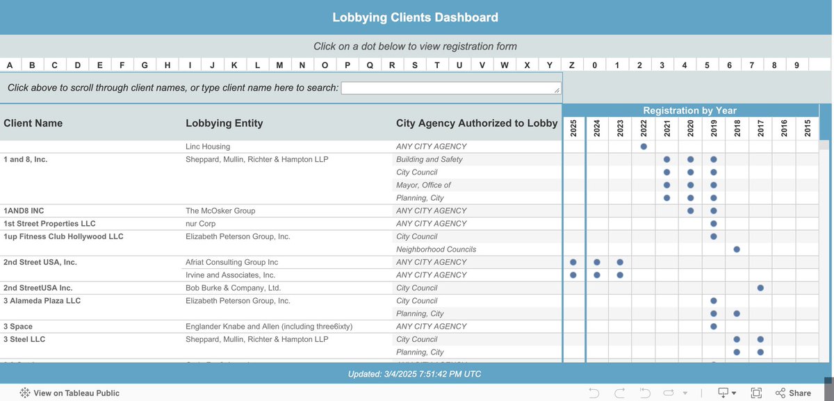Click Mayor, Office of agency cell

point(423,185)
